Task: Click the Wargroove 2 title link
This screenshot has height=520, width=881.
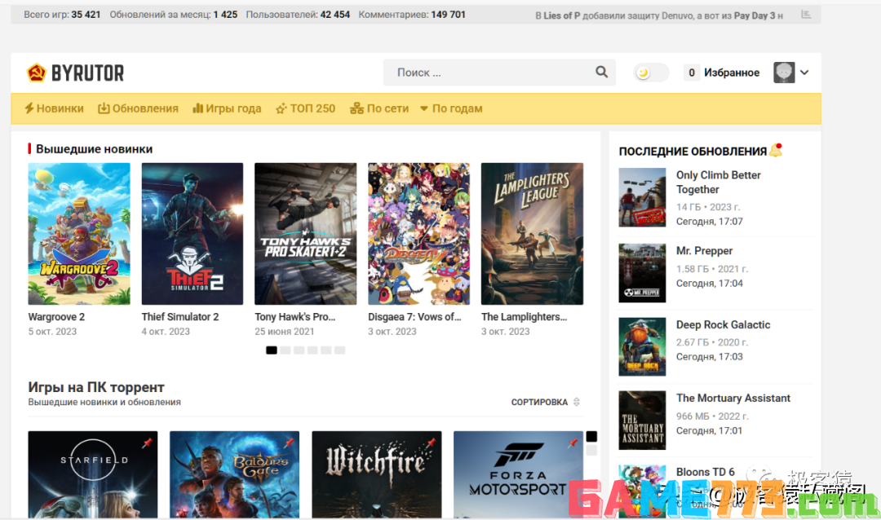Action: 57,317
